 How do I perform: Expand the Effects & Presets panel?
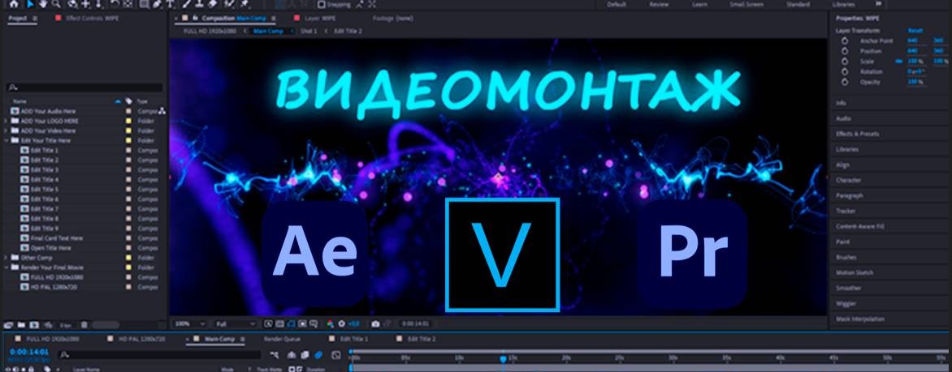tap(857, 134)
